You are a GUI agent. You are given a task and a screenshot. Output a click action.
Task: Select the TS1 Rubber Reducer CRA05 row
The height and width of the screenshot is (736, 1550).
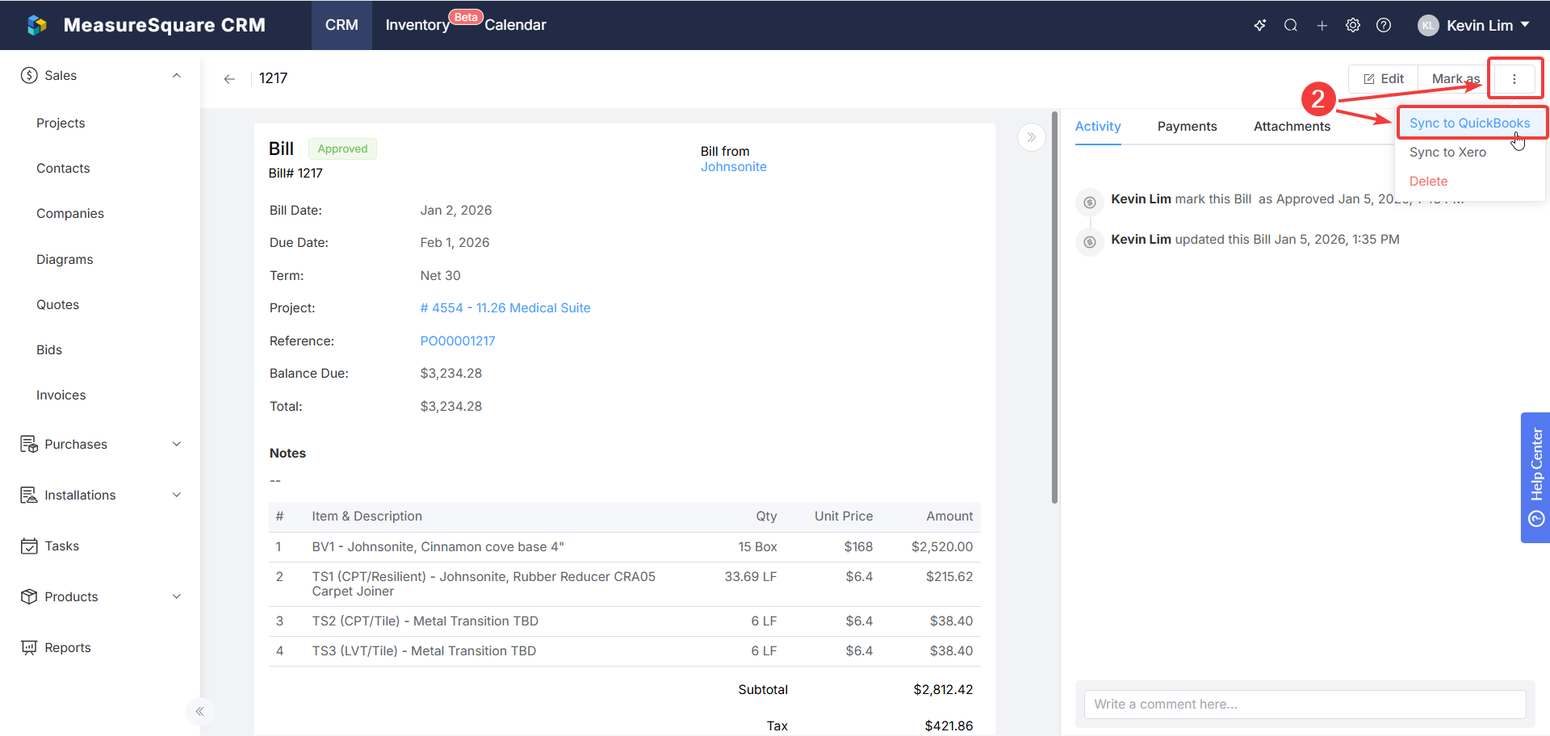pos(624,584)
